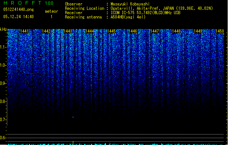Viewport: 228px width, 145px height.
Task: Click the date stamp 05.12.24 14:40
Action: coord(18,17)
